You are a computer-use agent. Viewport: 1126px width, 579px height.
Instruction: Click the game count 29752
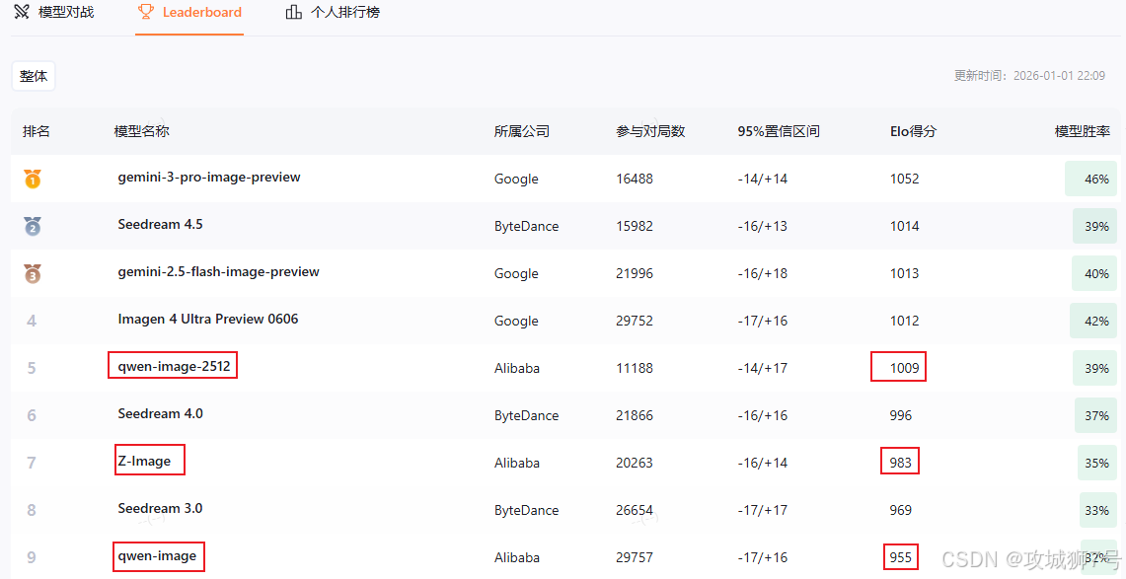[635, 321]
